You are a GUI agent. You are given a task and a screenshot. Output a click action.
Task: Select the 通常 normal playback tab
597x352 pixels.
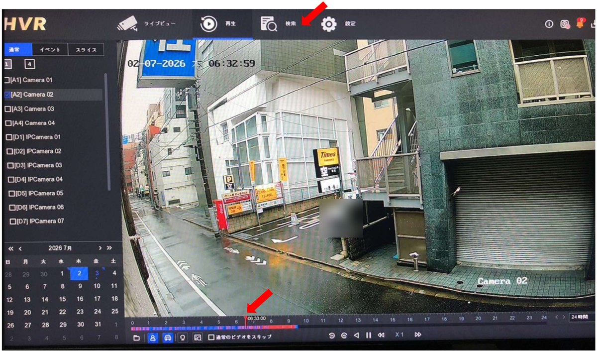point(18,49)
